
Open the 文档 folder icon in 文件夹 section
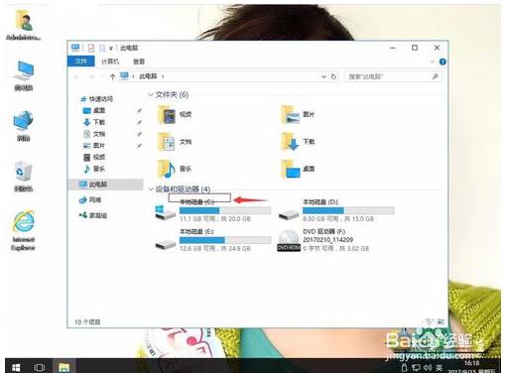click(x=167, y=142)
